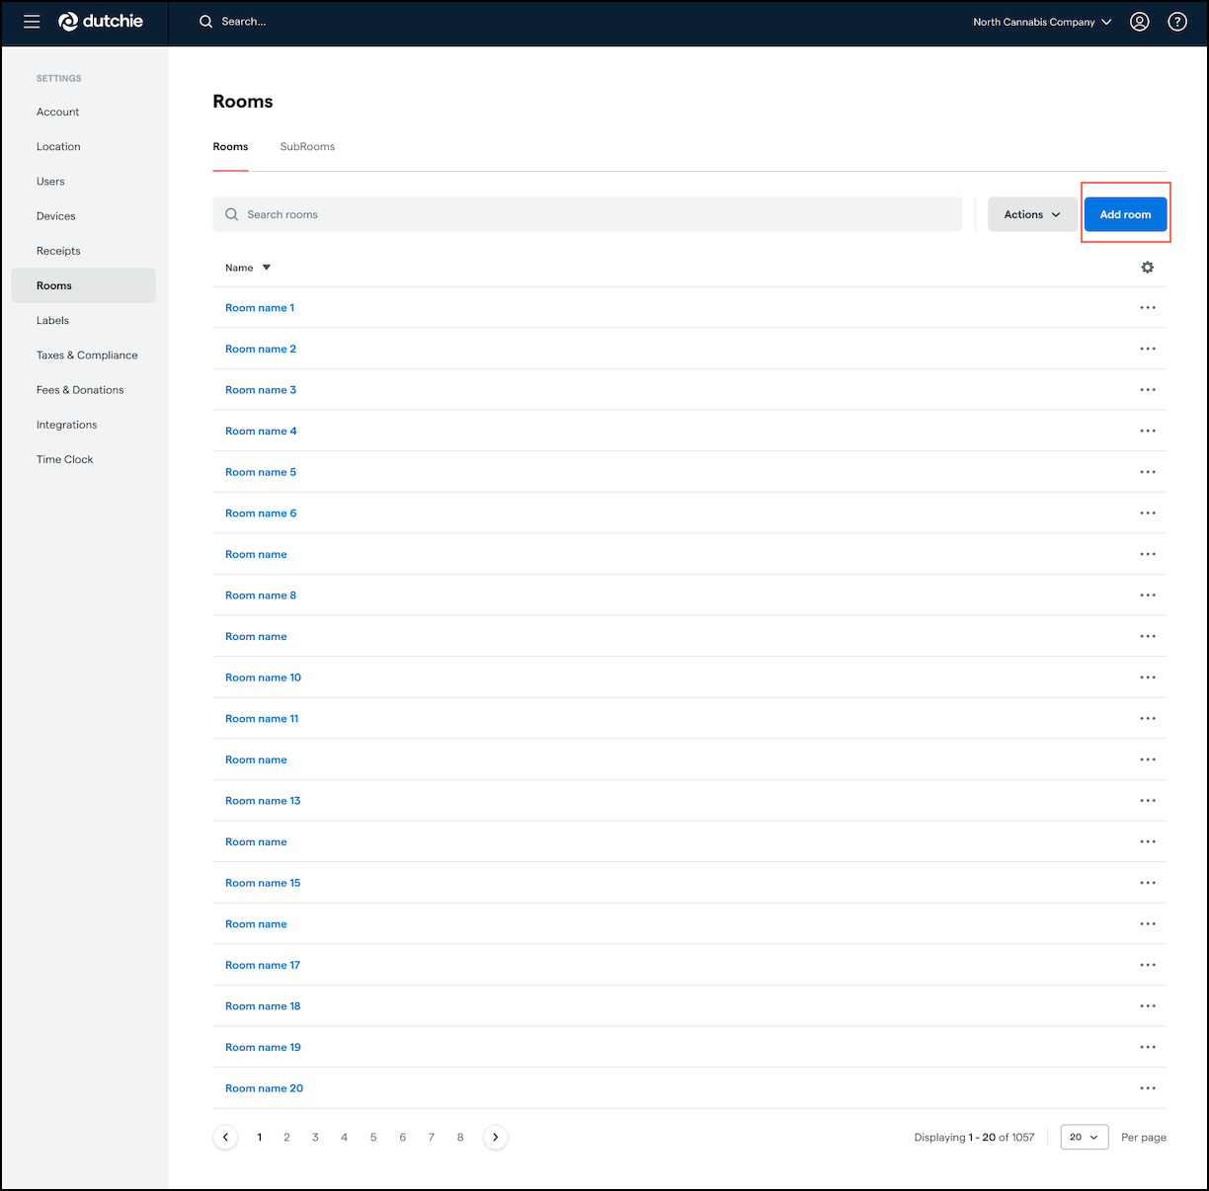
Task: Go to next page arrow
Action: click(496, 1138)
